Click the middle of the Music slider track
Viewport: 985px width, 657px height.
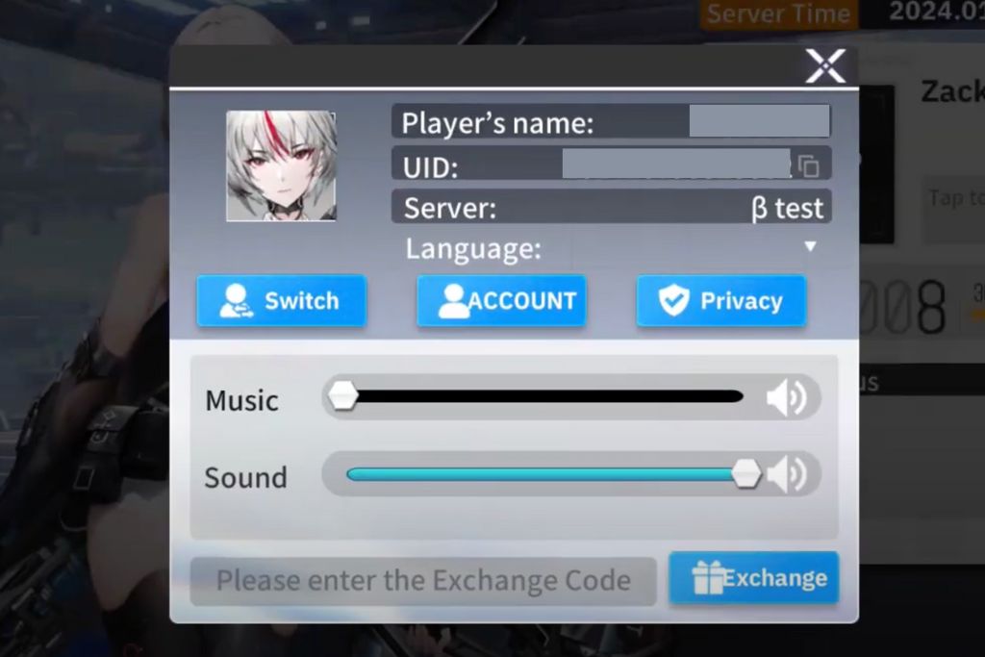tap(544, 396)
